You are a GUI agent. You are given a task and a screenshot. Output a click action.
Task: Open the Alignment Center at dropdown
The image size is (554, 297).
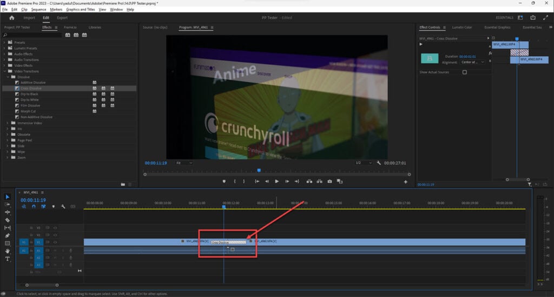(472, 63)
